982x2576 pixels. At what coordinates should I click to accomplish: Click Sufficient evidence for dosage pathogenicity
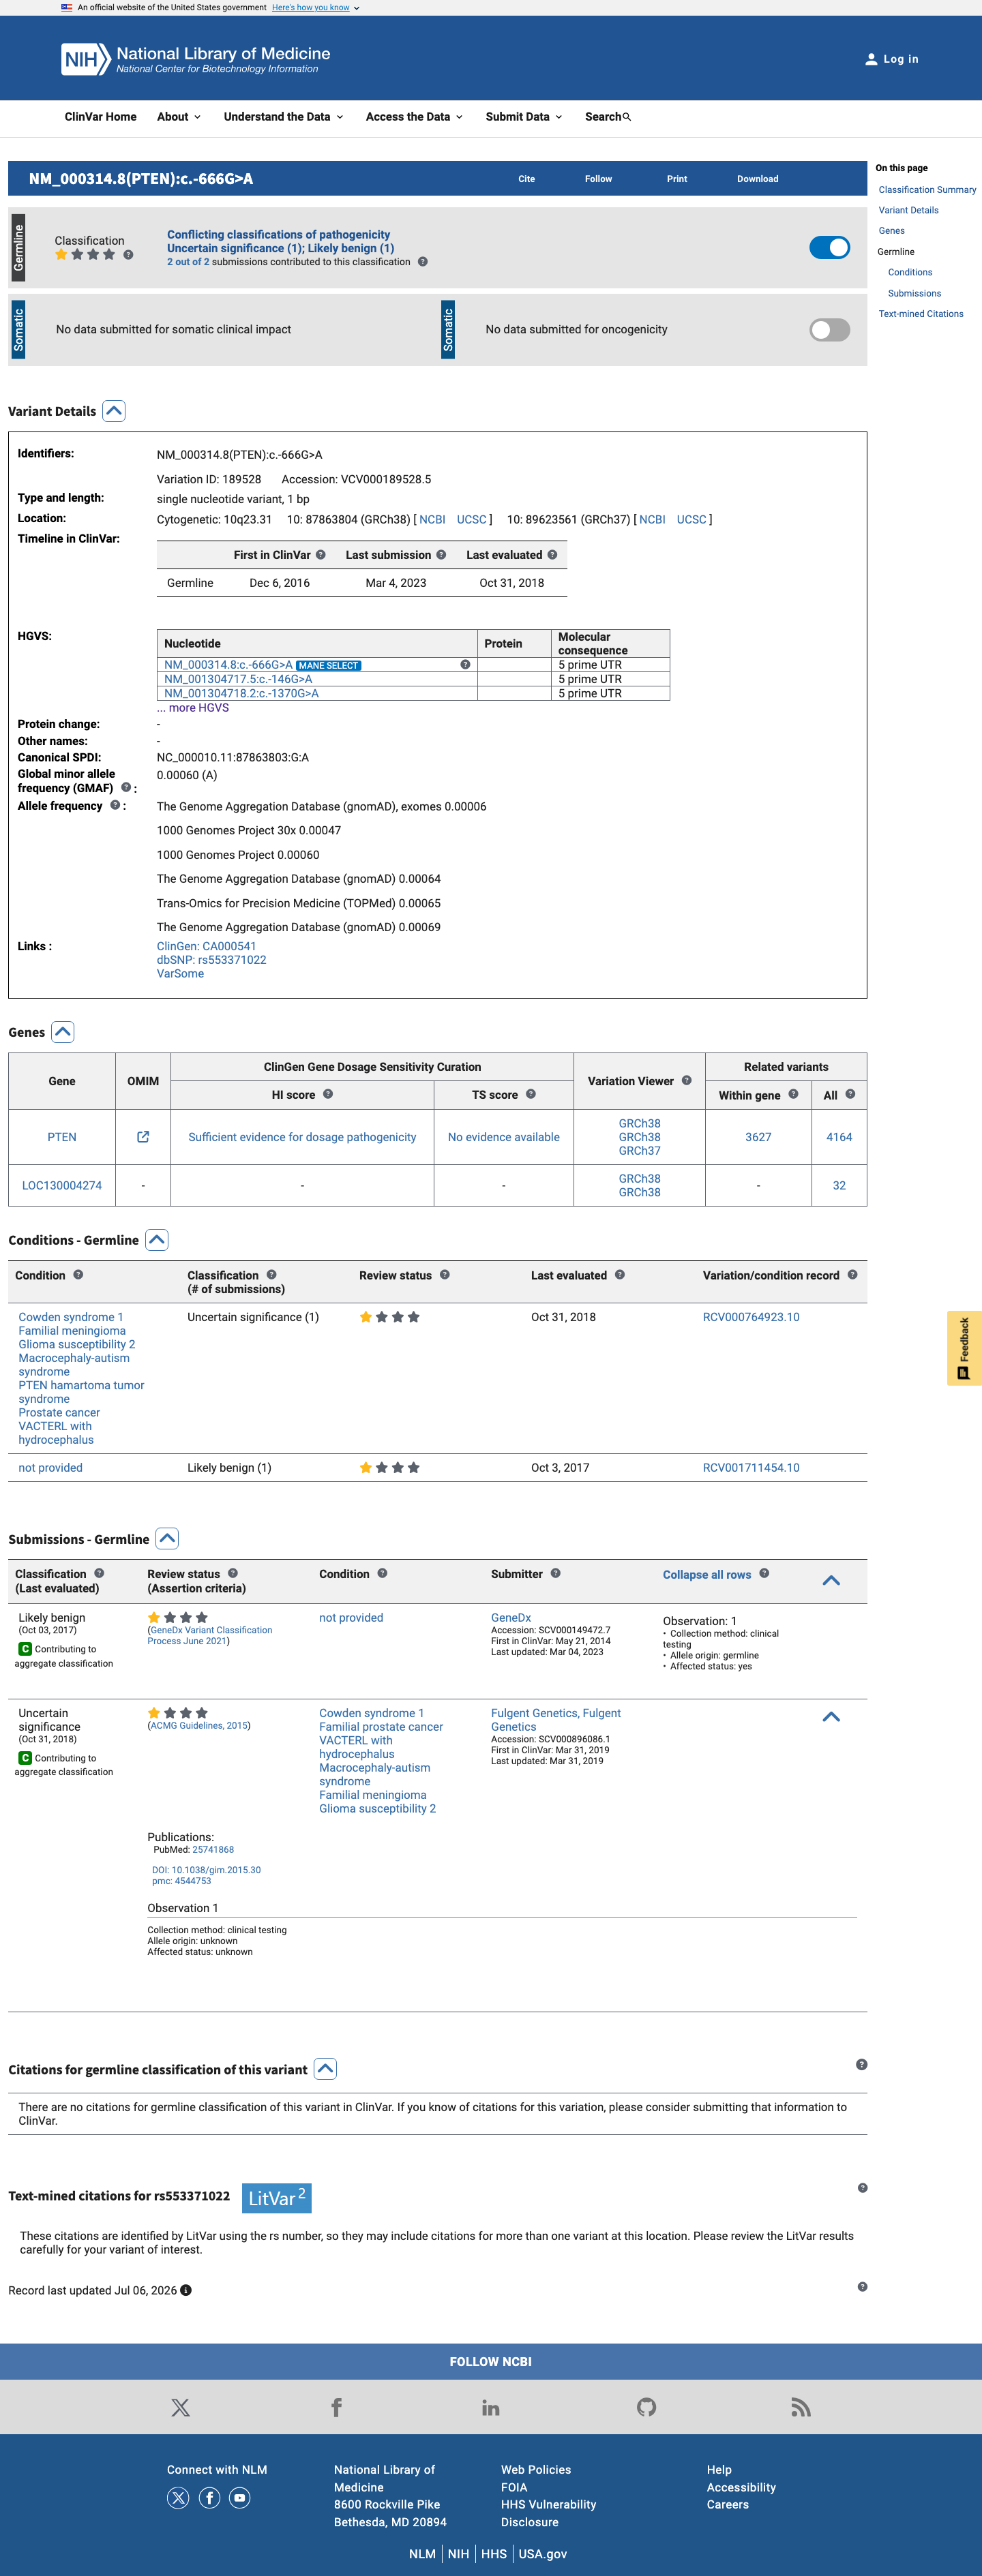[x=302, y=1137]
